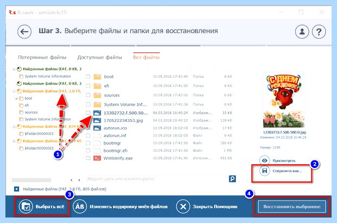Screen dimensions: 337x223
Task: Click the Select all folder-check icon
Action: tap(26, 207)
